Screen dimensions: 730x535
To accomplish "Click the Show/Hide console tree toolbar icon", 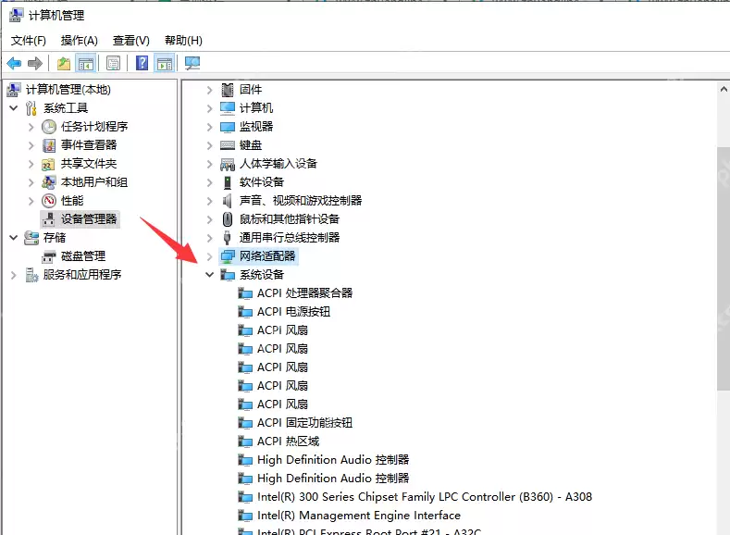I will coord(86,63).
